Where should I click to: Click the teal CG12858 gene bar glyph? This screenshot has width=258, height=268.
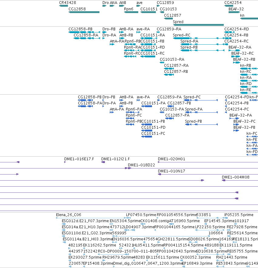(x=84, y=12)
